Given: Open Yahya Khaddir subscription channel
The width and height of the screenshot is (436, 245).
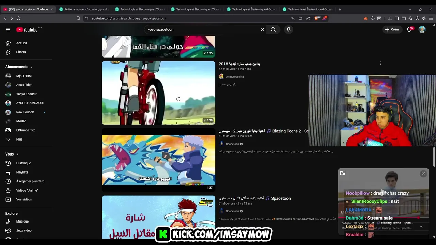Looking at the screenshot, I should click(26, 94).
